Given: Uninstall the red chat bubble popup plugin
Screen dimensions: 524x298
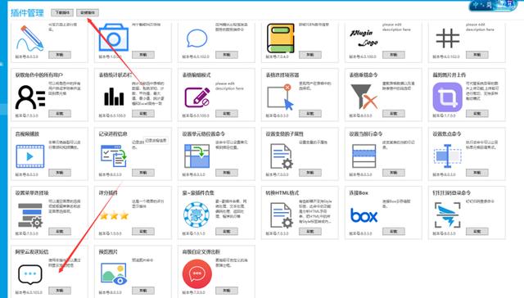Looking at the screenshot, I should pos(227,291).
